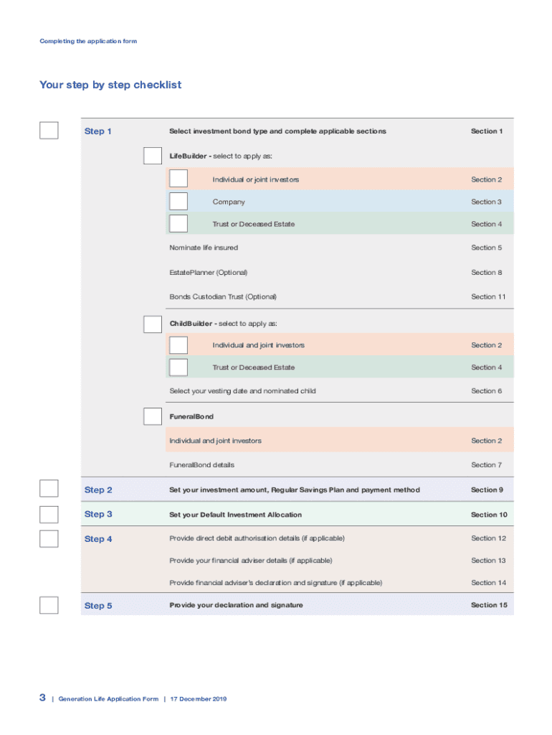
Task: Click the Section 15 reference
Action: (488, 605)
